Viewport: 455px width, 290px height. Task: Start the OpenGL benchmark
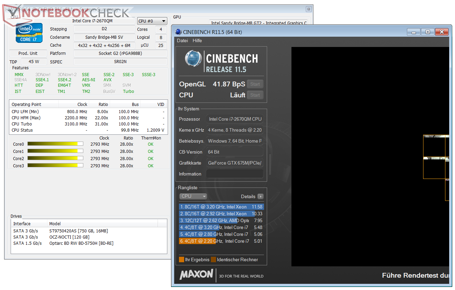[x=255, y=84]
